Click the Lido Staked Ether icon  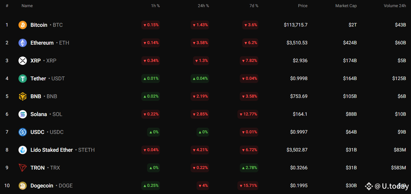click(x=23, y=150)
